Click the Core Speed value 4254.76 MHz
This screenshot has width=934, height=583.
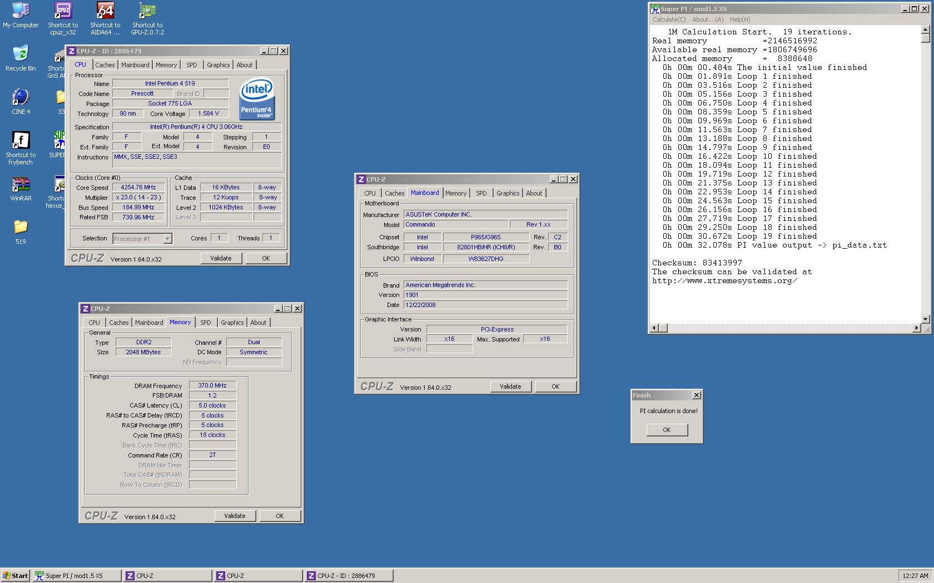click(x=138, y=188)
